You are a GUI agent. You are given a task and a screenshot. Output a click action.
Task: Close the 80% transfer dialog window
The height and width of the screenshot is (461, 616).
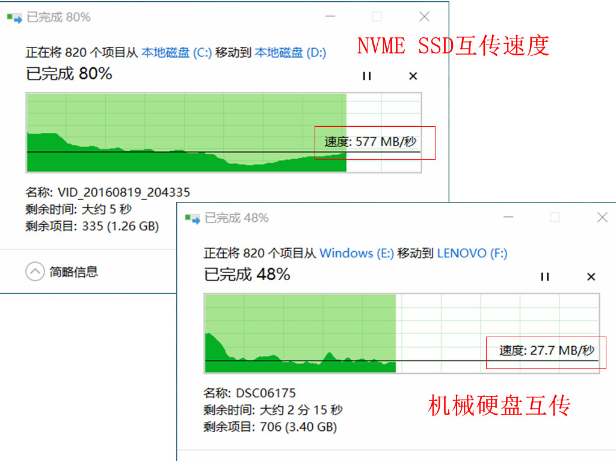coord(424,17)
